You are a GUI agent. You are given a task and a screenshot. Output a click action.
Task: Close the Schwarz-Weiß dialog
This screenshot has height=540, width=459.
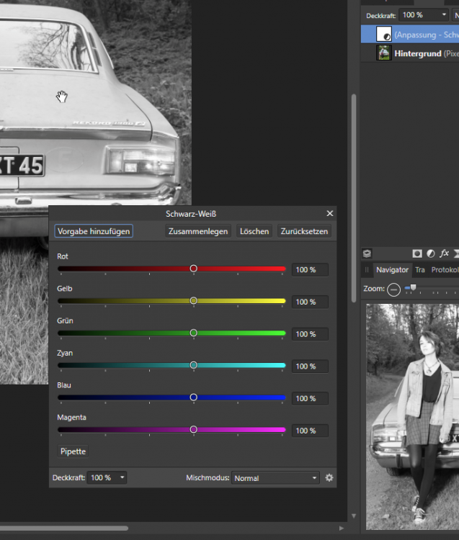click(330, 214)
